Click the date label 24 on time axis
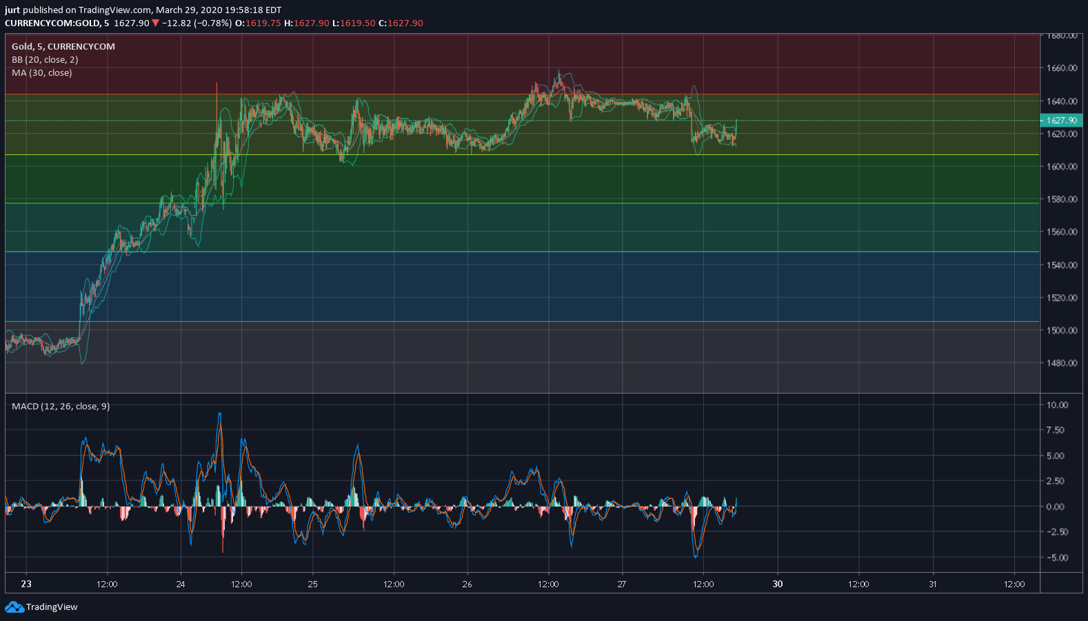 pos(181,584)
